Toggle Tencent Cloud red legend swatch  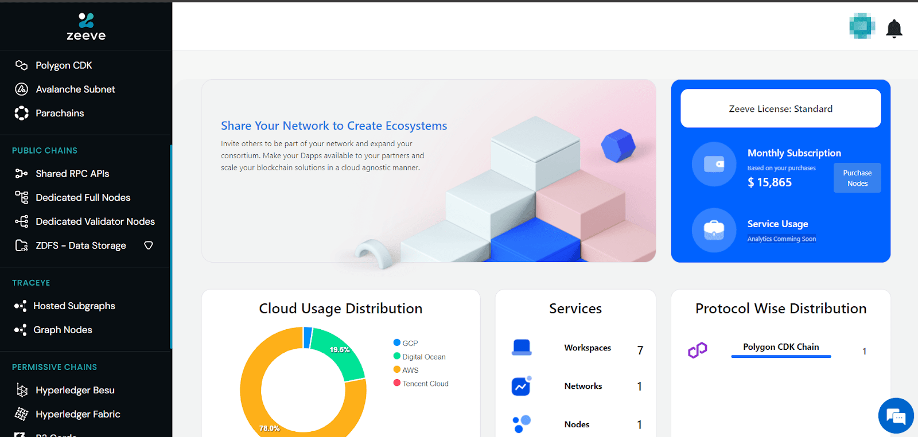pos(396,383)
